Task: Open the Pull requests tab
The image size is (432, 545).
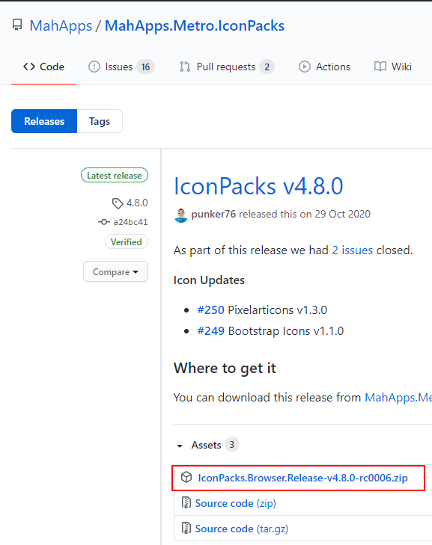Action: click(227, 67)
